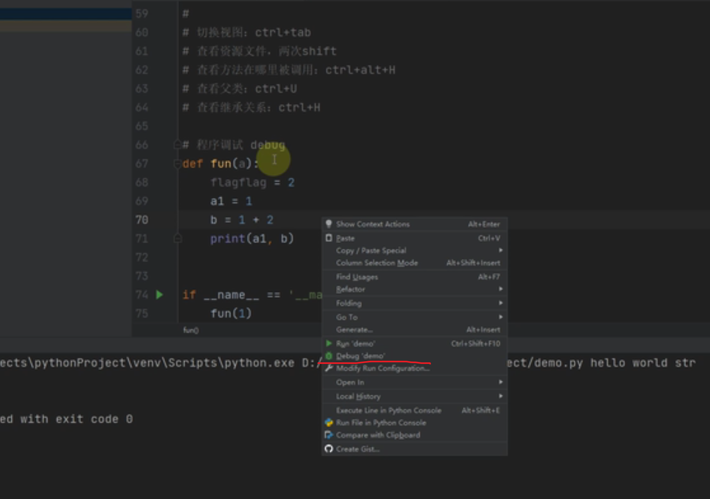Click 'def fun(a):' on line 67
The width and height of the screenshot is (710, 499).
click(x=221, y=164)
